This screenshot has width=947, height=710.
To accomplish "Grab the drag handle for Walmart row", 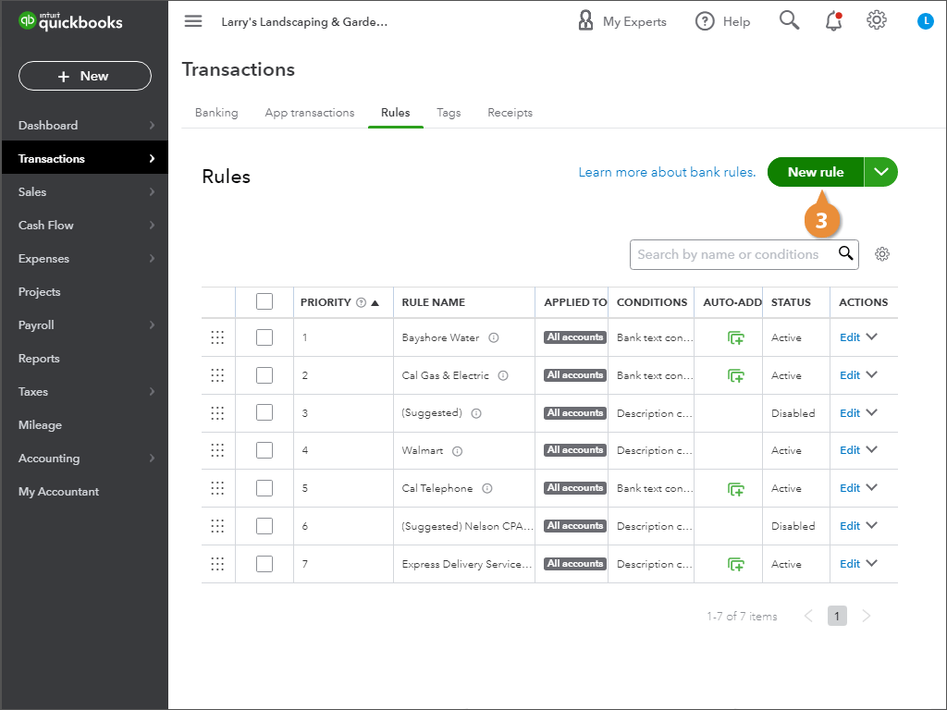I will (217, 450).
